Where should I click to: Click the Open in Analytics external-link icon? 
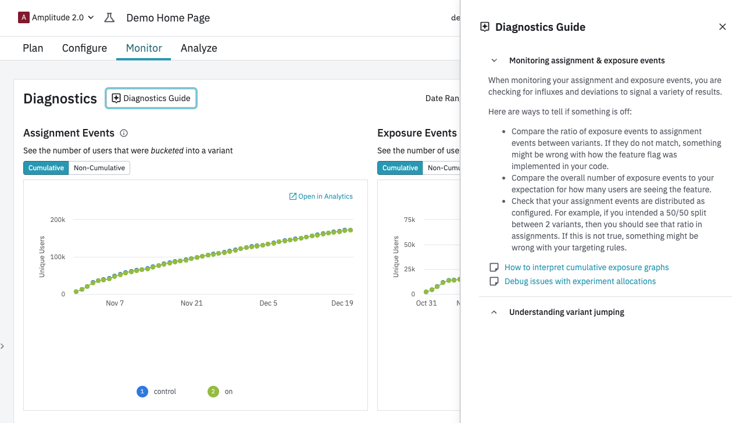coord(293,196)
